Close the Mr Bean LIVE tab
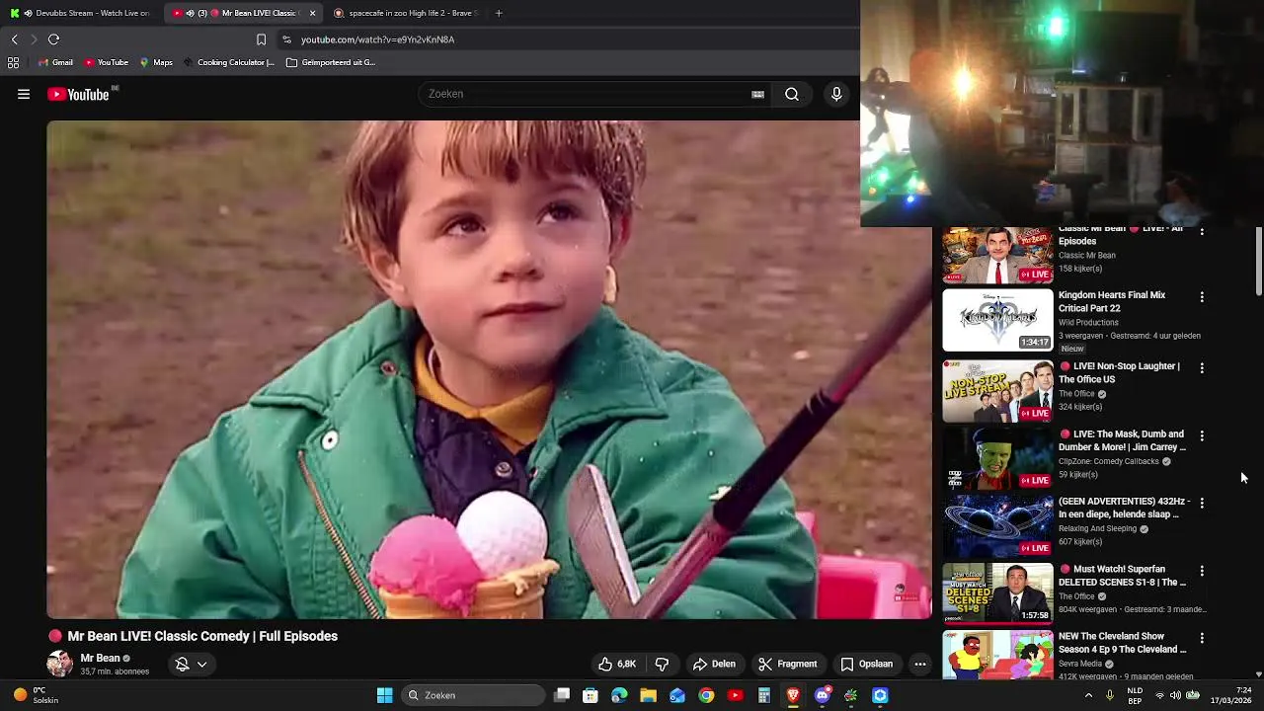 click(x=312, y=13)
